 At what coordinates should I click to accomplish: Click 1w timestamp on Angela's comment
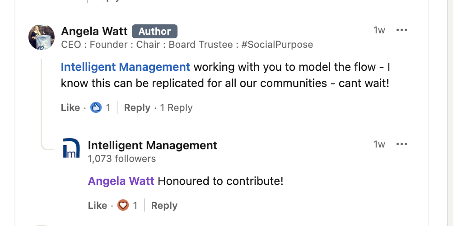click(x=379, y=30)
